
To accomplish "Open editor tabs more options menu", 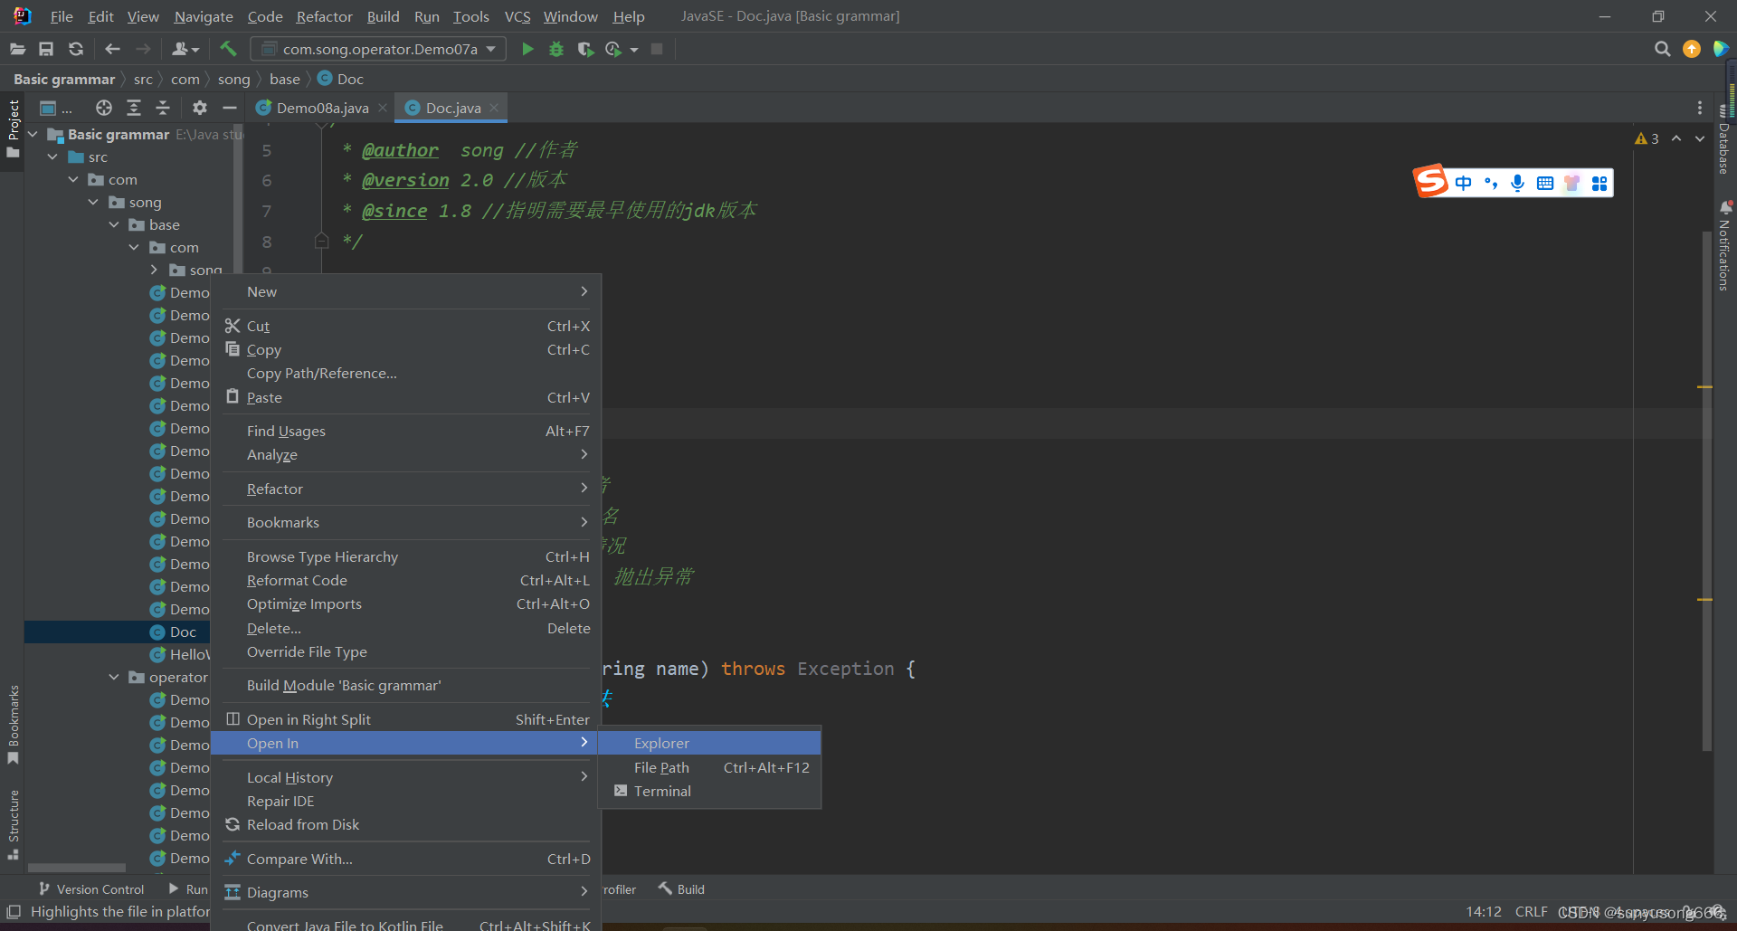I will tap(1700, 108).
